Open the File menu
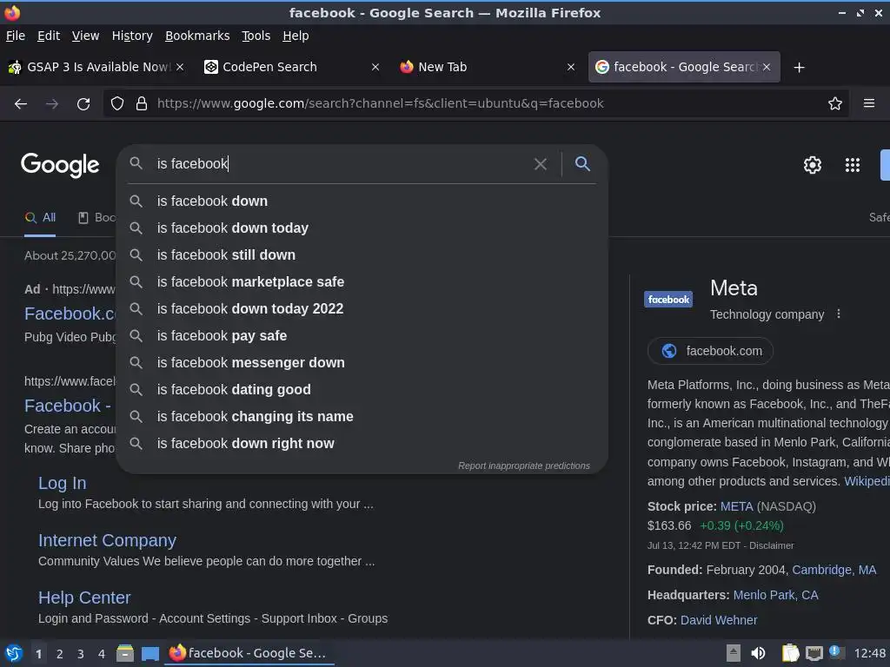The image size is (890, 667). (x=16, y=36)
